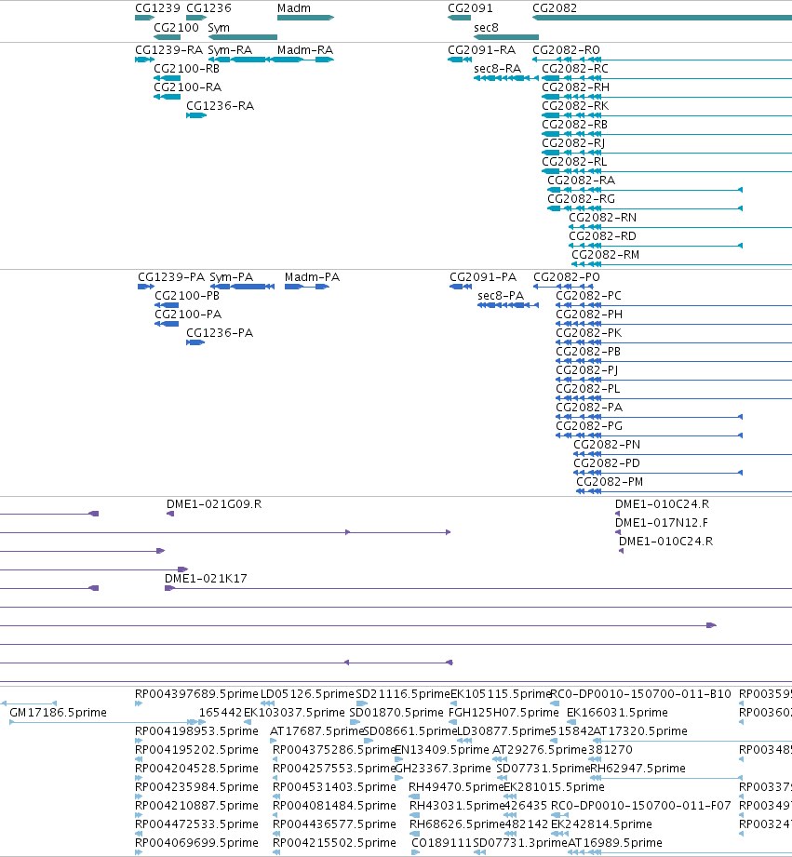Select the DME1-021K17 clone label

click(x=206, y=579)
